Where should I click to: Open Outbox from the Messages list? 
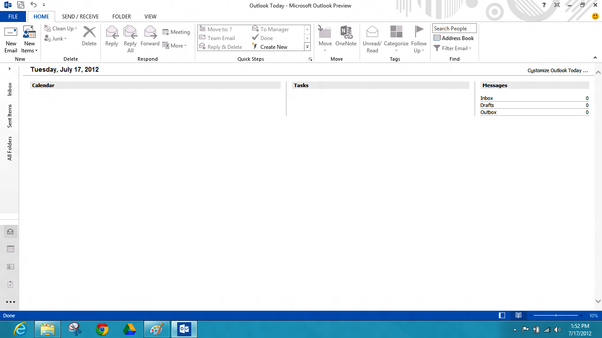pyautogui.click(x=488, y=112)
